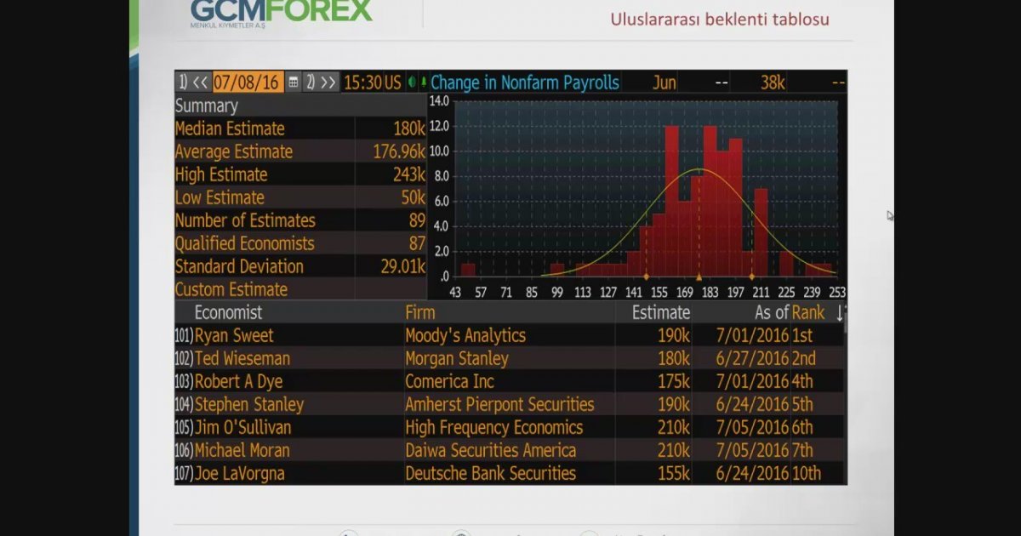Click Jim O'Sullivan's 210k estimate
This screenshot has height=536, width=1021.
click(x=674, y=427)
